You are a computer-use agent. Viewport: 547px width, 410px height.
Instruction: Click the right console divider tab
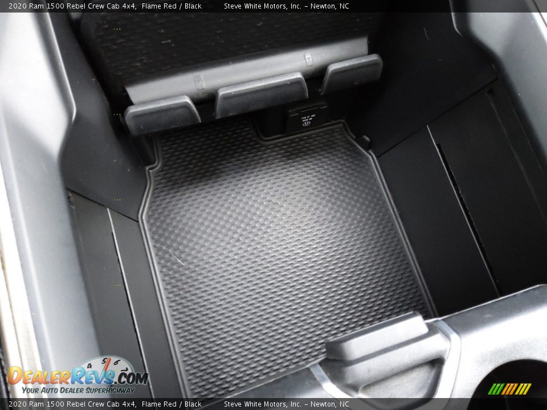(352, 73)
